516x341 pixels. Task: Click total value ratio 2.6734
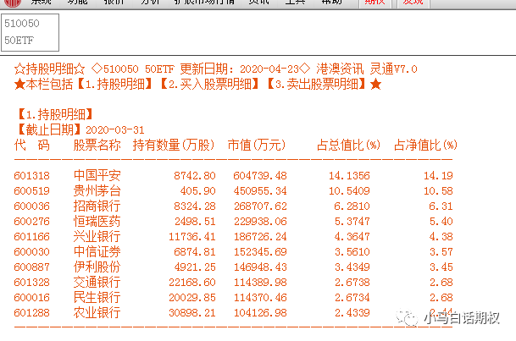coord(352,298)
